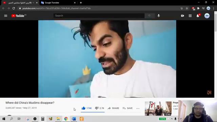Bookmark this page with the star icon
Screen dimensions: 217x122
[187, 8]
